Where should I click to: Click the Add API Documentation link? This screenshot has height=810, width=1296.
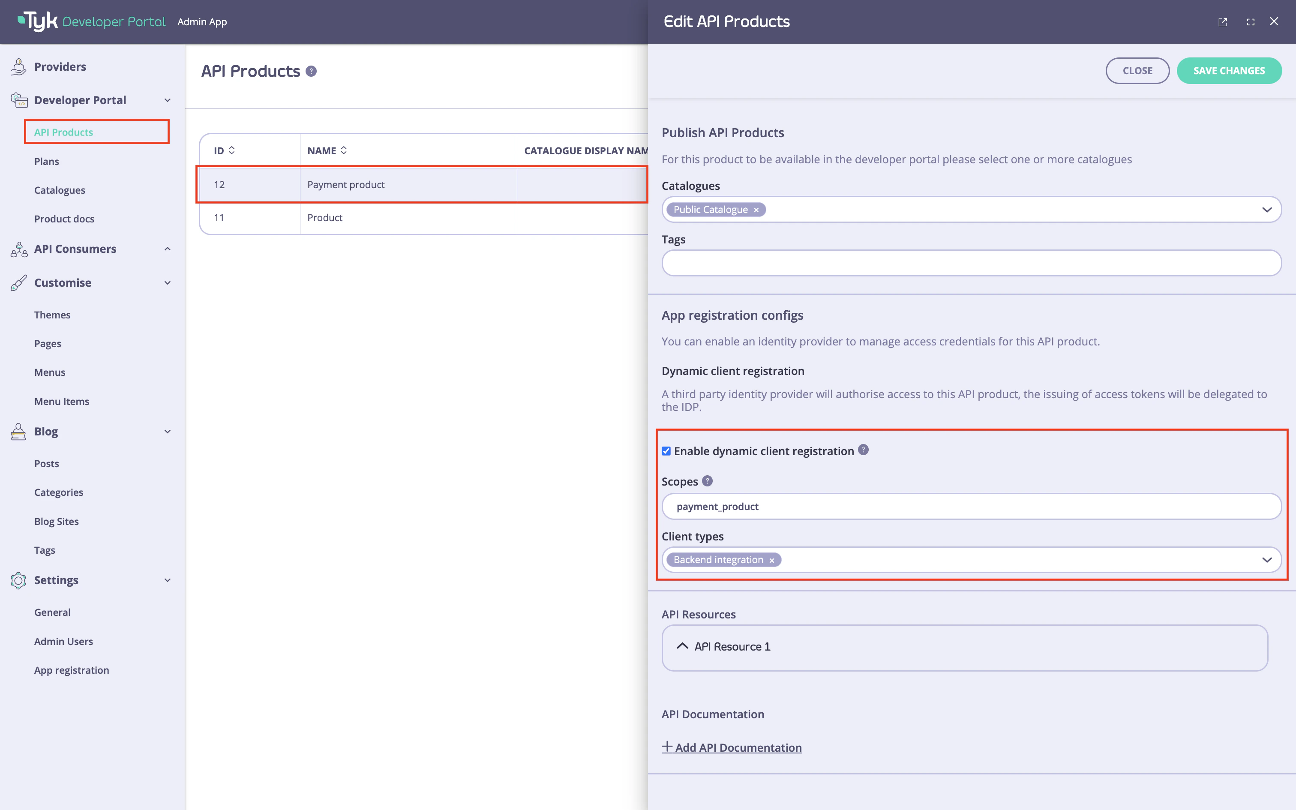pyautogui.click(x=732, y=747)
